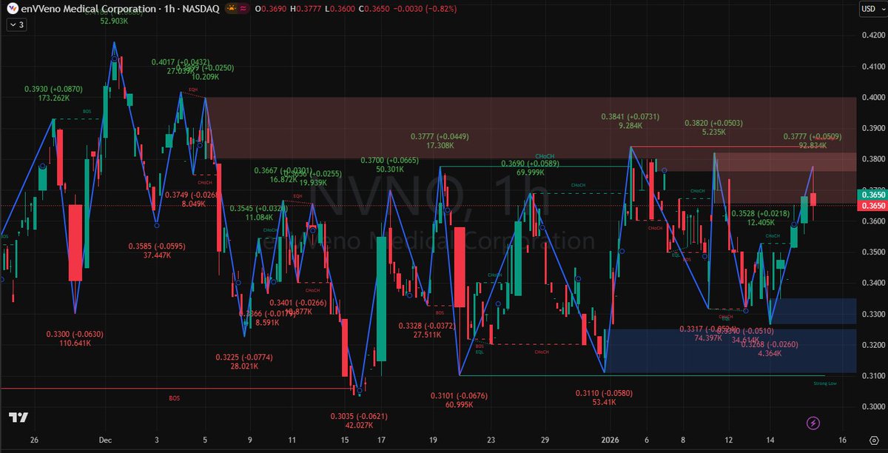Expand the collapsed indicators legend showing 3

click(x=17, y=24)
